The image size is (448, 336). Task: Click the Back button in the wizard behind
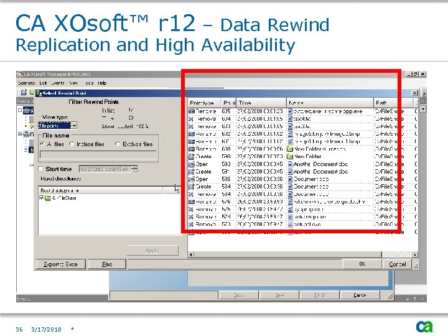coord(239,295)
